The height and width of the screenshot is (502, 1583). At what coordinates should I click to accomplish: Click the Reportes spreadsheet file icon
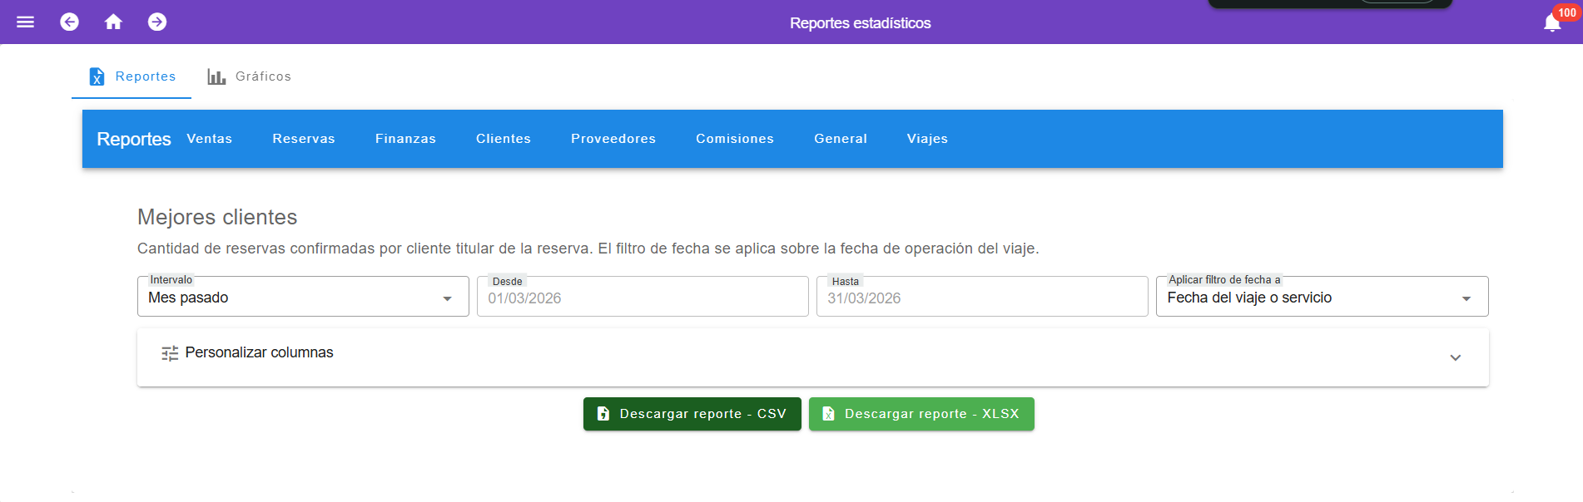97,76
